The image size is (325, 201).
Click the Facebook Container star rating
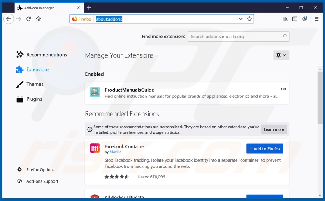[x=117, y=177]
